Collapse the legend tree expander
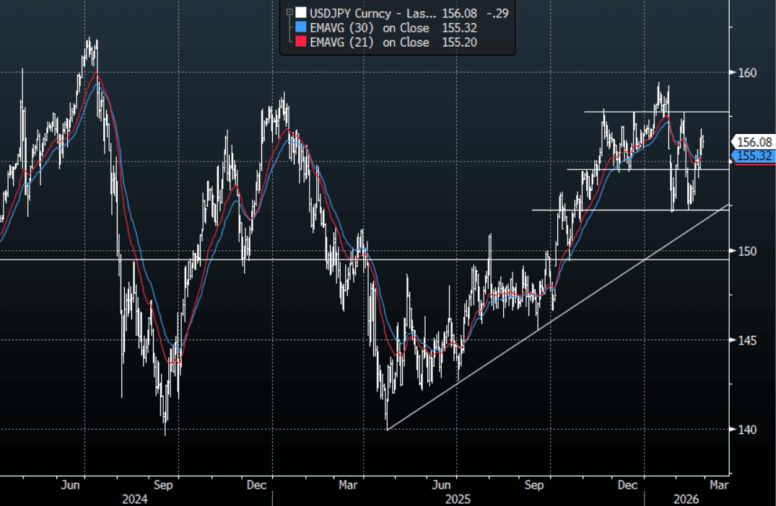The width and height of the screenshot is (776, 506). click(x=289, y=13)
